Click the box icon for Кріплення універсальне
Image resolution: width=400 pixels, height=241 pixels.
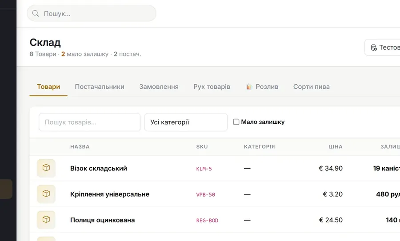[x=46, y=194]
